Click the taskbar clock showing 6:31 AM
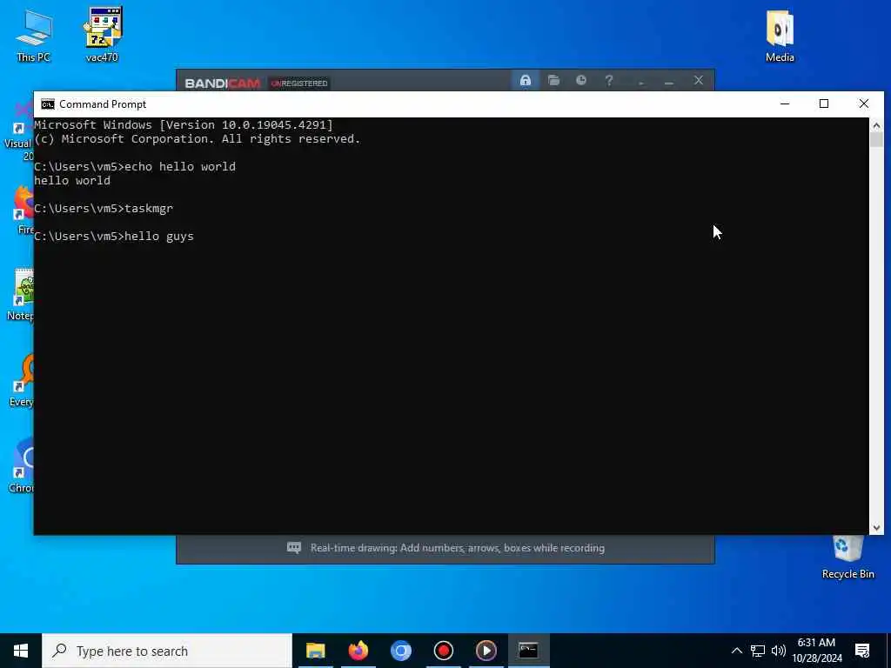 [x=816, y=651]
